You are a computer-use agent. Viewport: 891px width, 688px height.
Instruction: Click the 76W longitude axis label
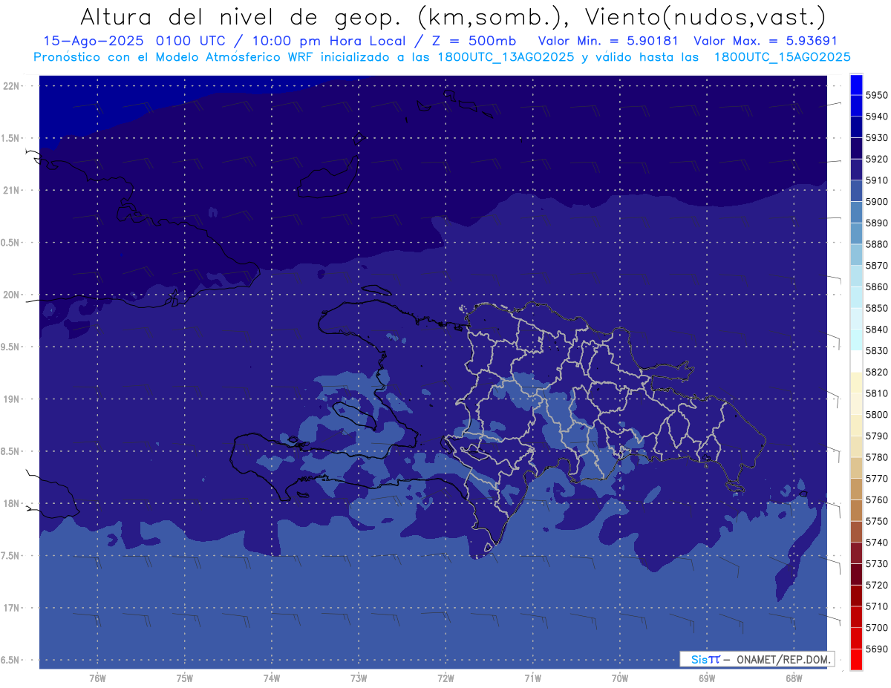[x=97, y=678]
